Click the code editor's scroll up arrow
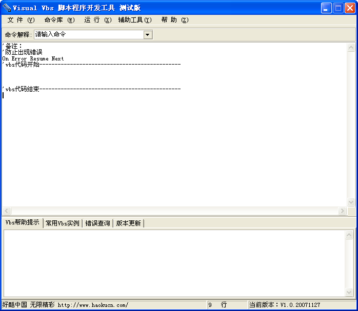Image resolution: width=358 pixels, height=311 pixels. pos(351,48)
